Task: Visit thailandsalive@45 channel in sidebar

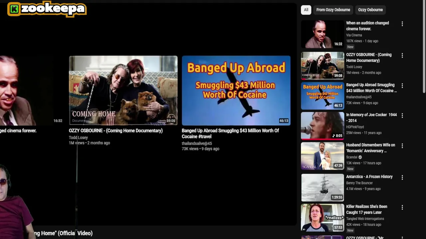Action: click(359, 97)
